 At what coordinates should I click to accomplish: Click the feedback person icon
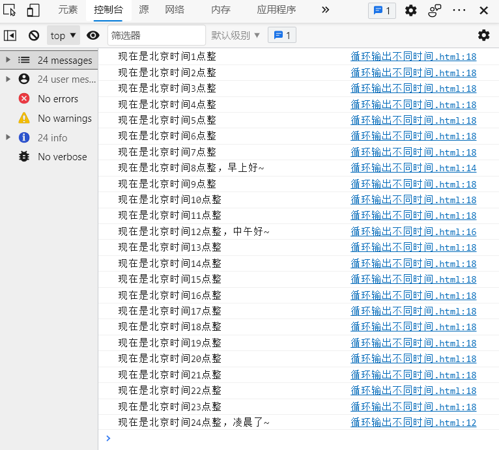coord(435,10)
